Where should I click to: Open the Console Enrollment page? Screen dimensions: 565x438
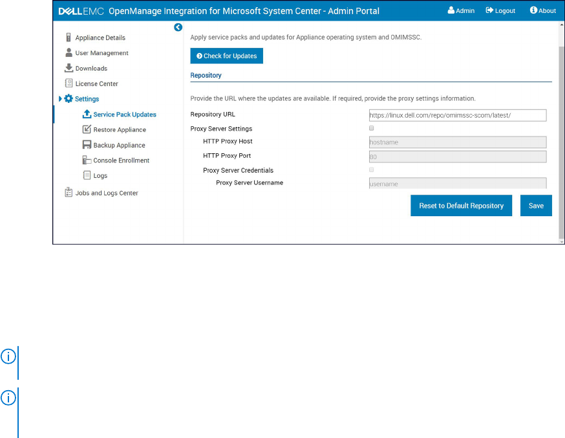(x=121, y=160)
